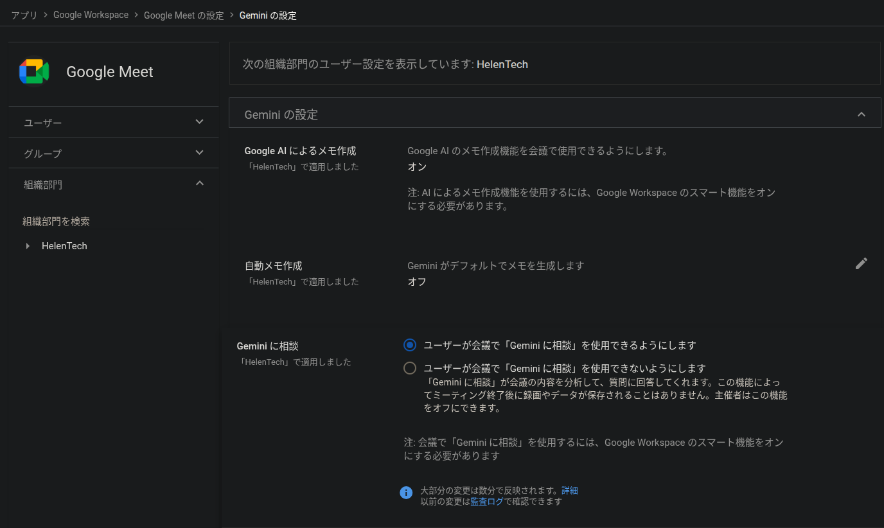The width and height of the screenshot is (884, 528).
Task: Collapse the Gemini の設定 panel chevron
Action: click(x=862, y=114)
